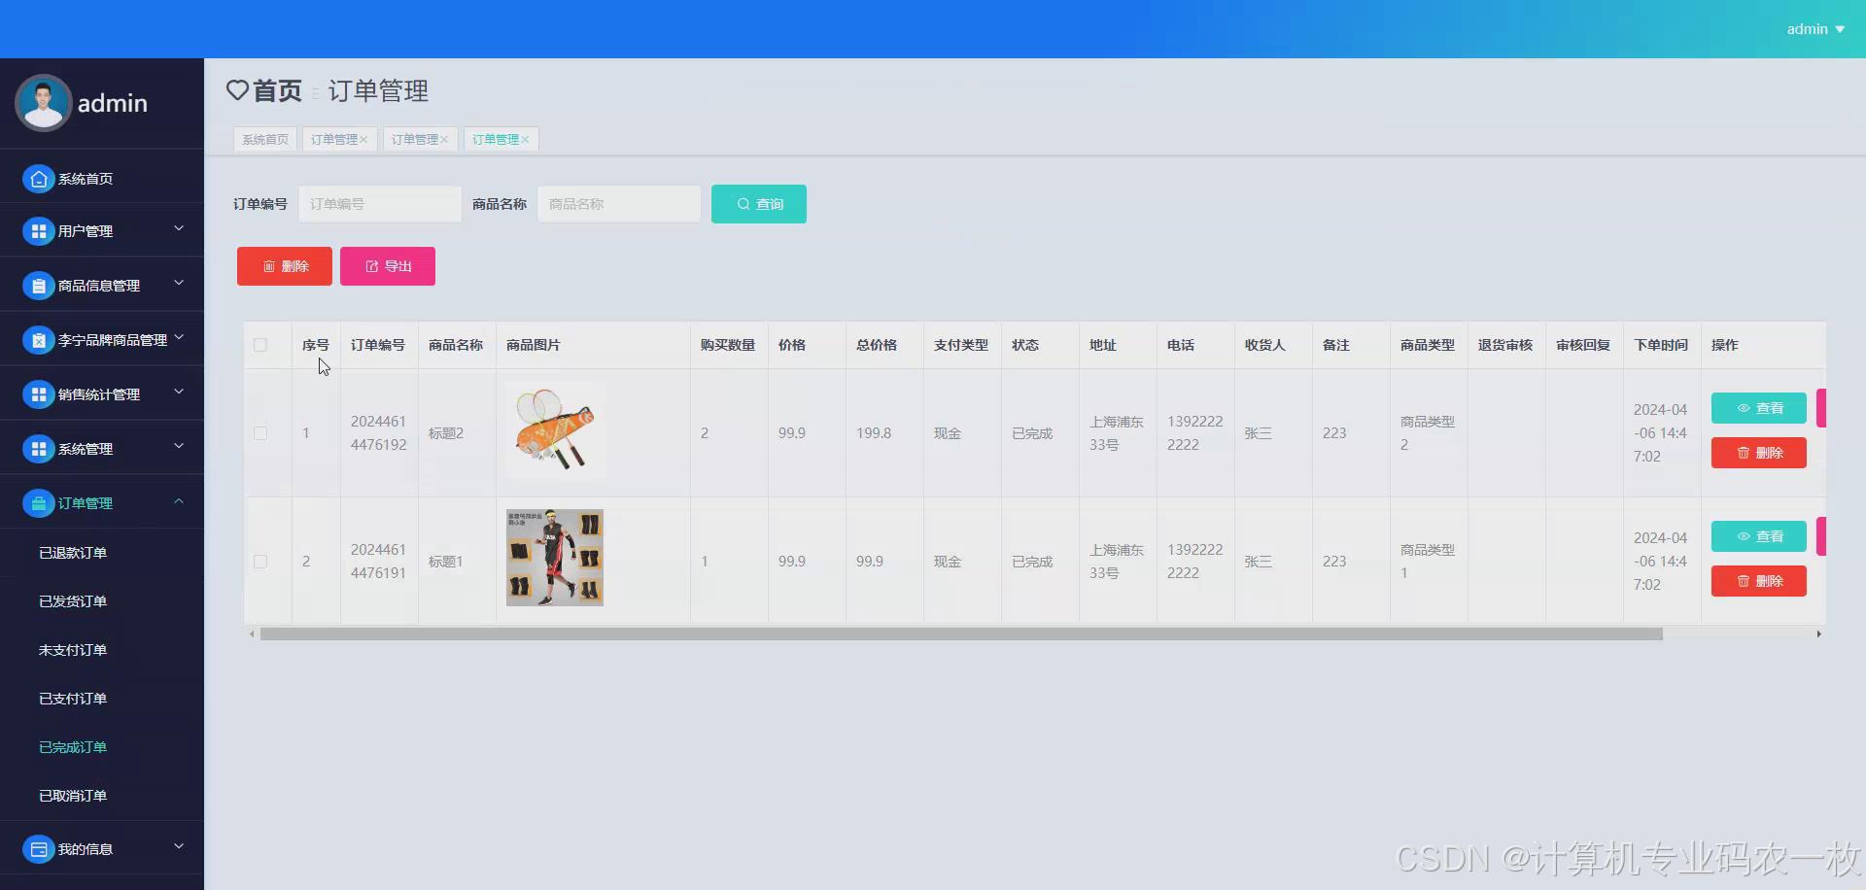The width and height of the screenshot is (1866, 890).
Task: Click the 用户管理 grid icon
Action: (x=38, y=231)
